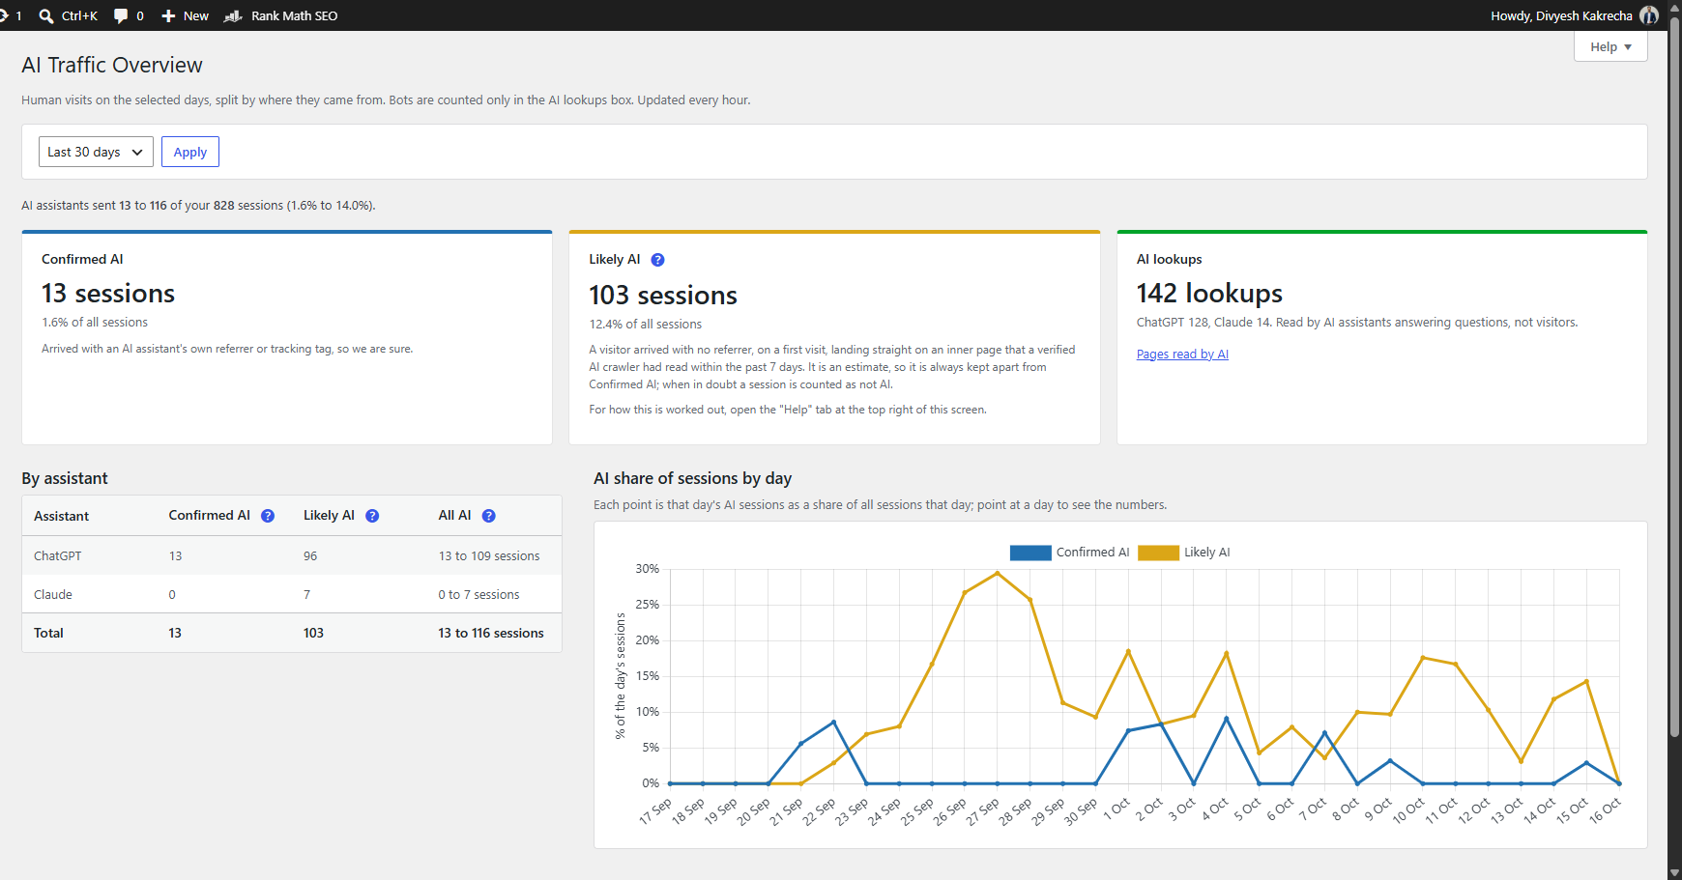
Task: Click the 'By assistant' heading
Action: click(x=65, y=478)
